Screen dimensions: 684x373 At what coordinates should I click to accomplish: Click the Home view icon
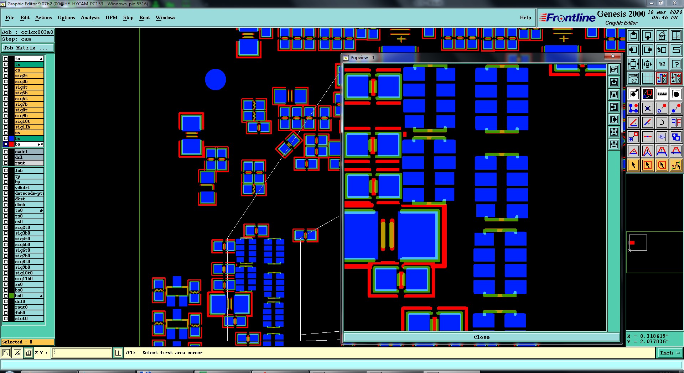coord(662,36)
